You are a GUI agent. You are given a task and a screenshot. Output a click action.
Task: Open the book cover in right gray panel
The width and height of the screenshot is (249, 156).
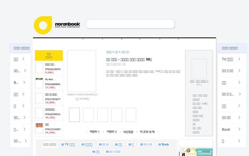[x=199, y=69]
